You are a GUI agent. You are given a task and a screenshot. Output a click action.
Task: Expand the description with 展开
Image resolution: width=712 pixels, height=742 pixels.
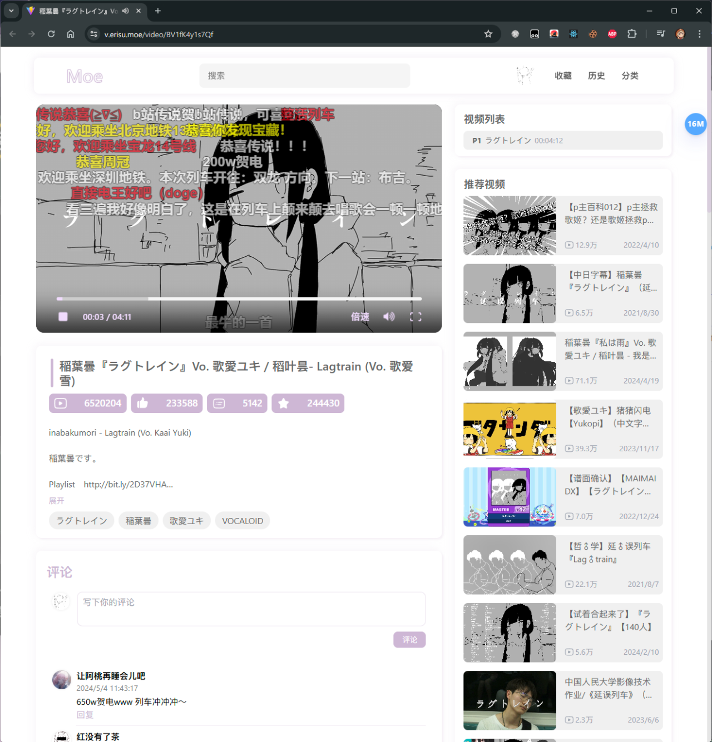click(56, 500)
